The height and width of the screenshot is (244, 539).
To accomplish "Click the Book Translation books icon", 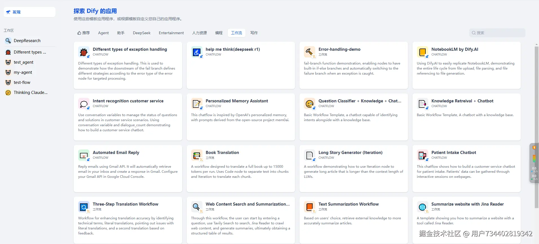I will point(197,155).
